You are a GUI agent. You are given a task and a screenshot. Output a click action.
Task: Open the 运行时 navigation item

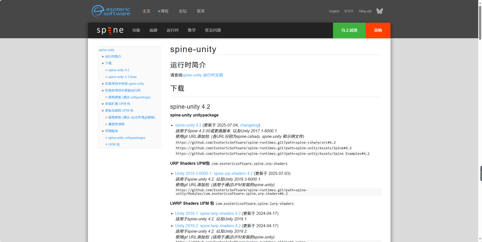point(173,30)
